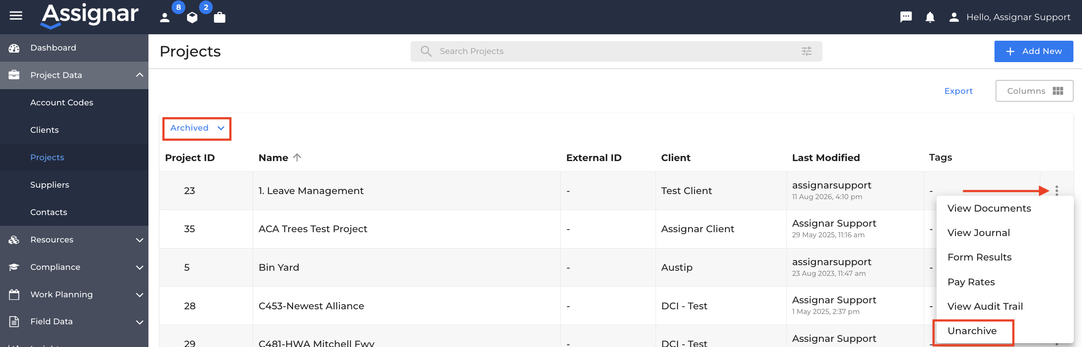Image resolution: width=1082 pixels, height=347 pixels.
Task: Click the user profile avatar icon
Action: [954, 17]
